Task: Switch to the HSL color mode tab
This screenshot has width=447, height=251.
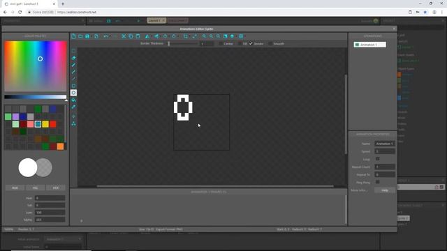Action: click(x=35, y=188)
